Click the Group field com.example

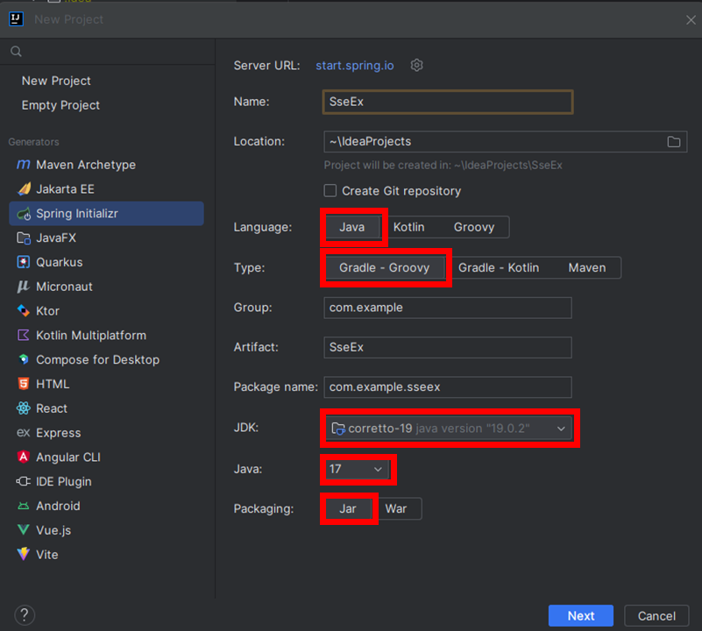(x=448, y=308)
